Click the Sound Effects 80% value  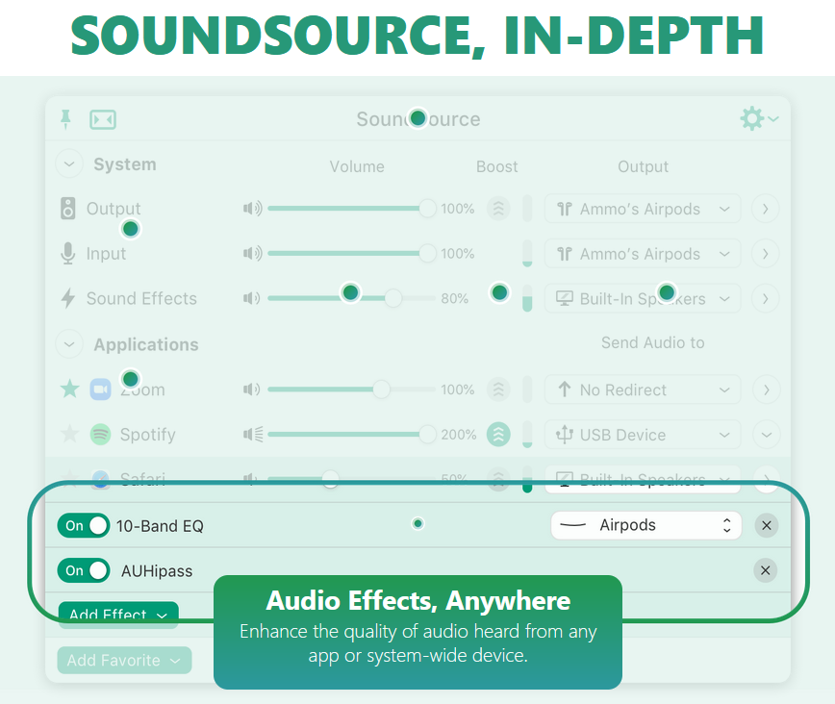[x=455, y=298]
